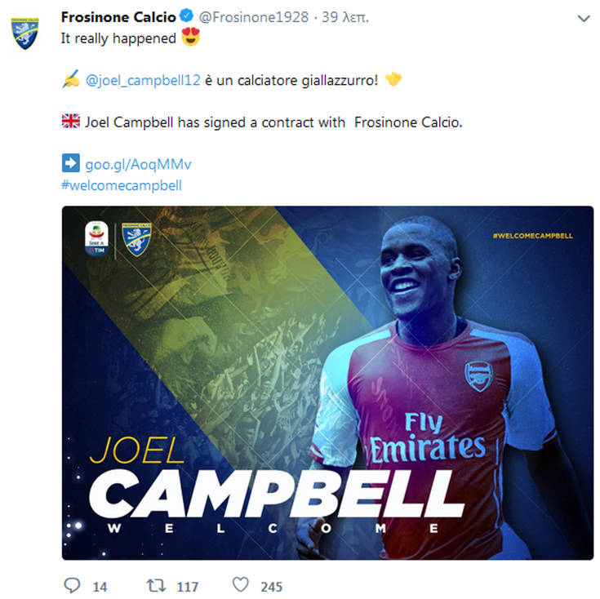Open the goo.gl/AoqMMv link
This screenshot has height=599, width=600.
[x=138, y=165]
